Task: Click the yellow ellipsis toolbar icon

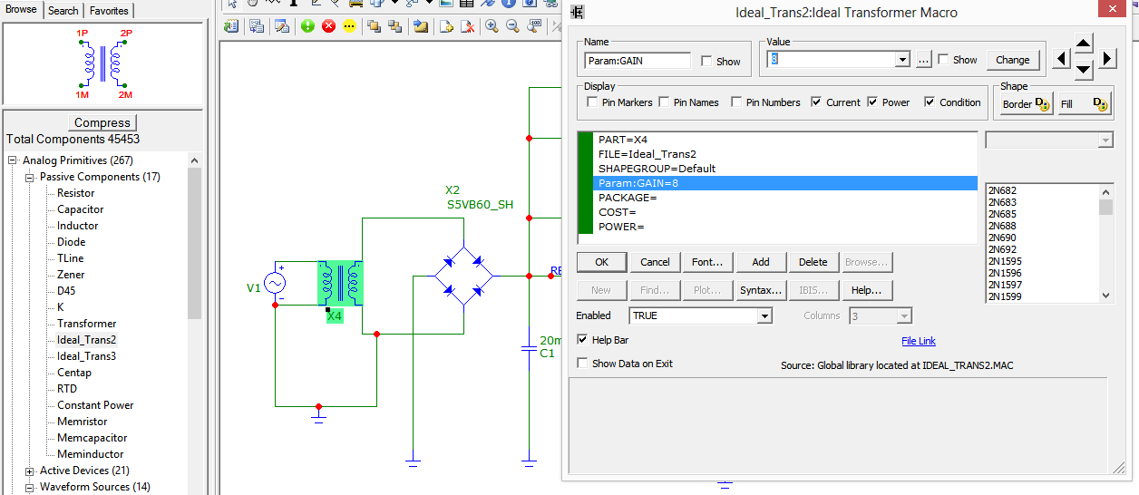Action: click(x=349, y=26)
